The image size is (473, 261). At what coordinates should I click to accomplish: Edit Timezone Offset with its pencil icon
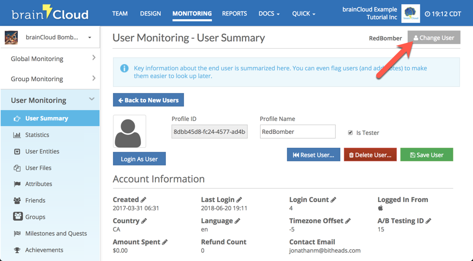(x=348, y=221)
